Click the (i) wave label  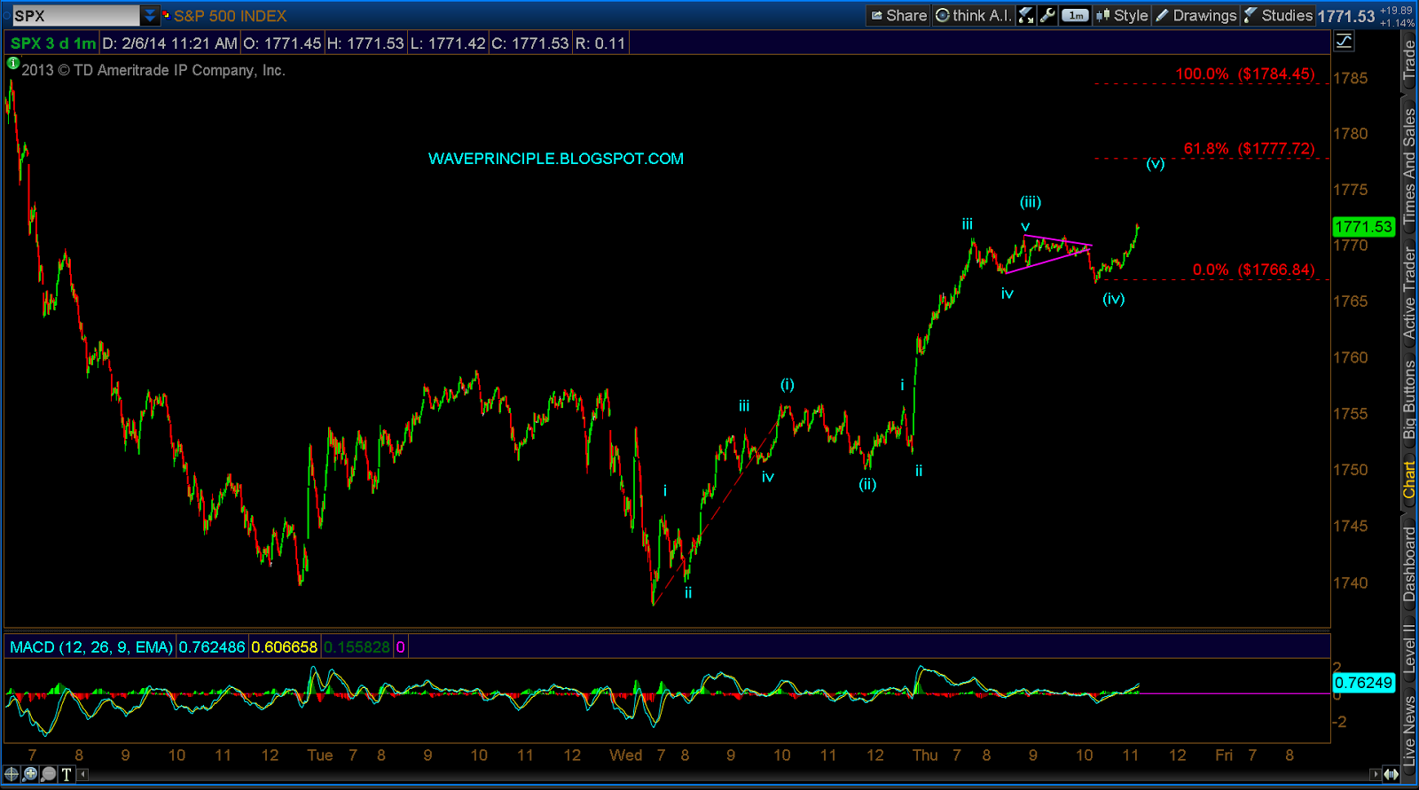(x=788, y=385)
